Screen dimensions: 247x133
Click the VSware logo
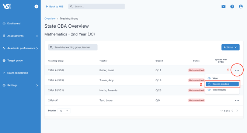click(x=7, y=7)
